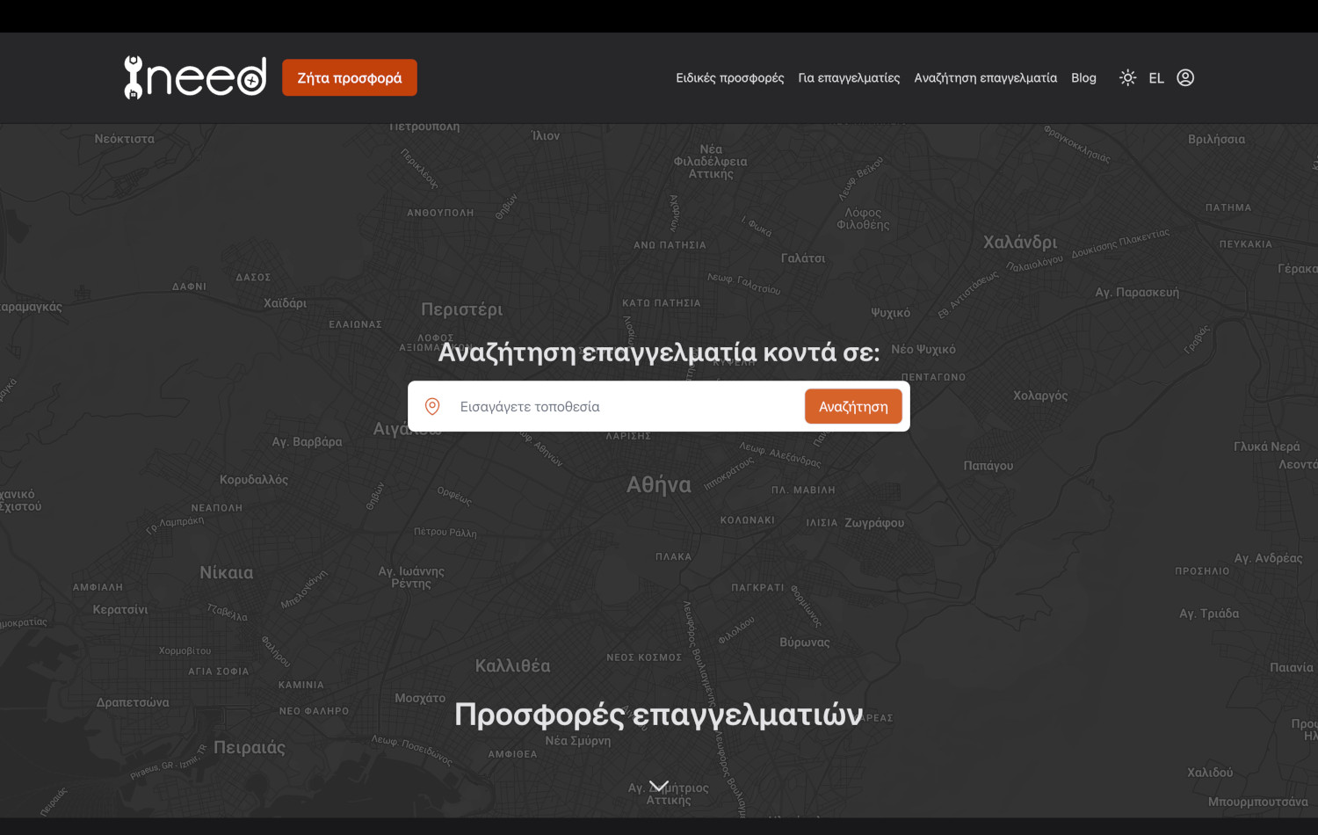The height and width of the screenshot is (835, 1318).
Task: Open the Ειδικές προσφορές menu item
Action: [x=730, y=78]
